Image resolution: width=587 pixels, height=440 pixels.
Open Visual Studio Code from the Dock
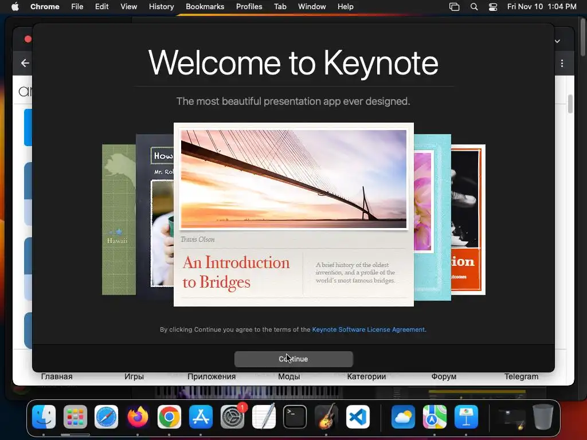click(x=358, y=417)
